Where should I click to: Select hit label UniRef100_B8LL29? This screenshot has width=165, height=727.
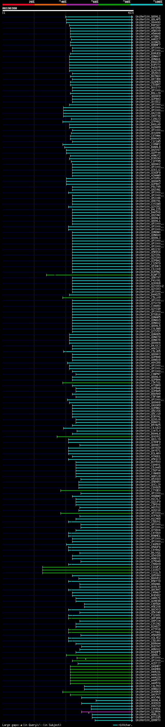(x=148, y=93)
